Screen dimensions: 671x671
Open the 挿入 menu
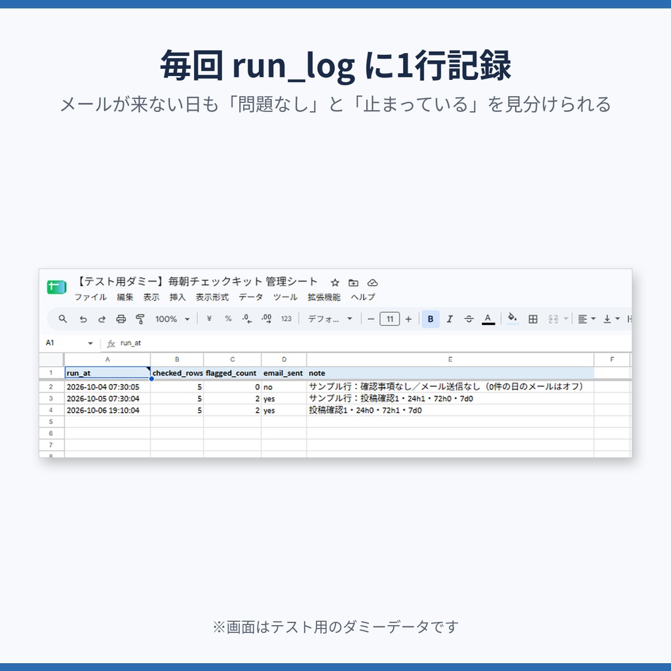(178, 297)
